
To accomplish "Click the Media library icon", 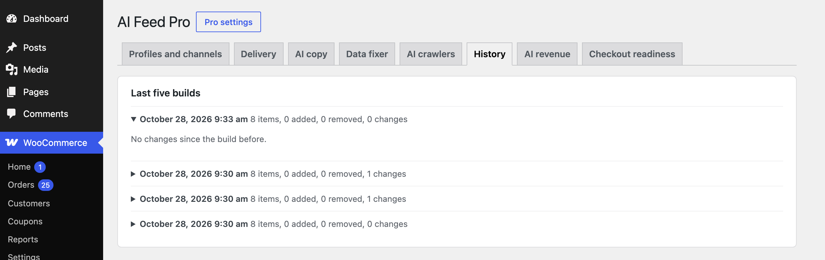I will click(12, 69).
